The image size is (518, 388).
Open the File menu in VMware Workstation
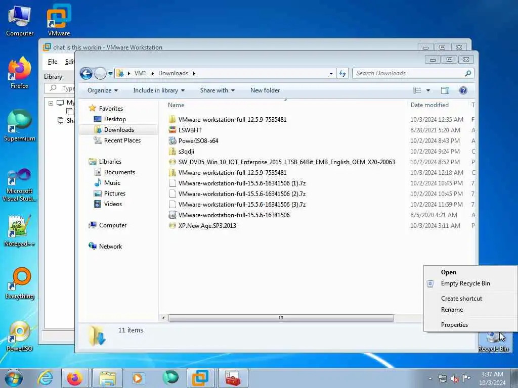[53, 62]
